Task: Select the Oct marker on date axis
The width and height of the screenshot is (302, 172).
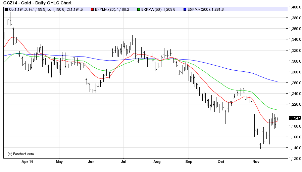Action: tap(221, 162)
